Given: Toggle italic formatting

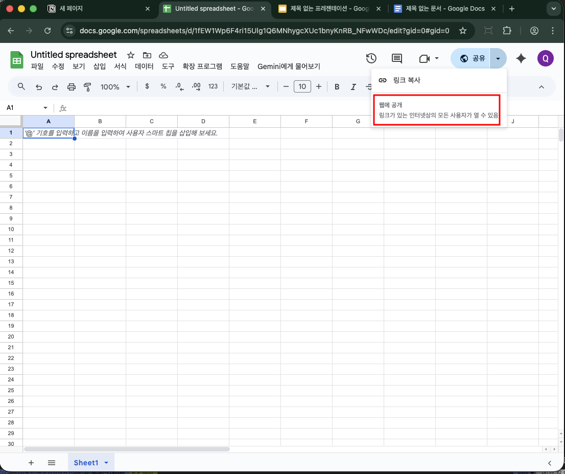Looking at the screenshot, I should pyautogui.click(x=353, y=87).
